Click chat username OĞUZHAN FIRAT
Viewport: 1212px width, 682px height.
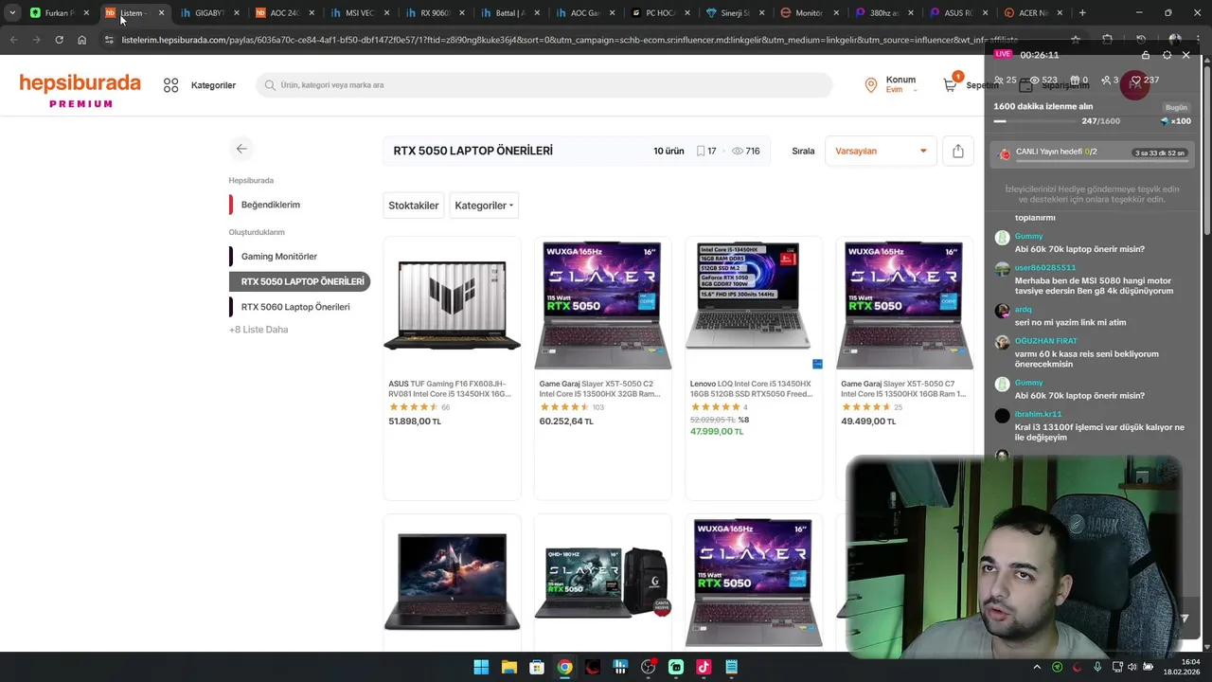coord(1046,341)
